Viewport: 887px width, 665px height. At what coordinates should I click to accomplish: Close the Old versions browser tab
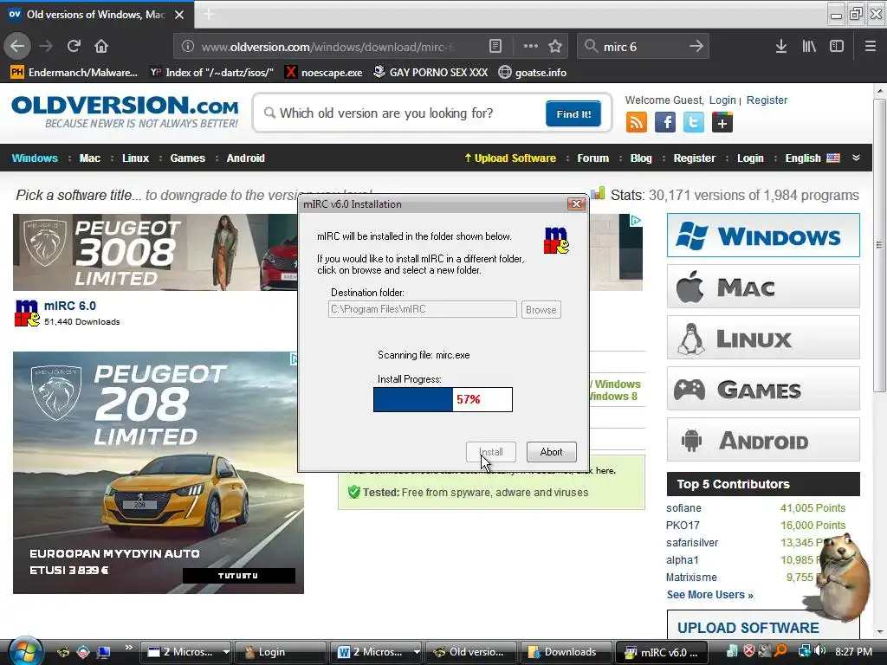pyautogui.click(x=179, y=15)
